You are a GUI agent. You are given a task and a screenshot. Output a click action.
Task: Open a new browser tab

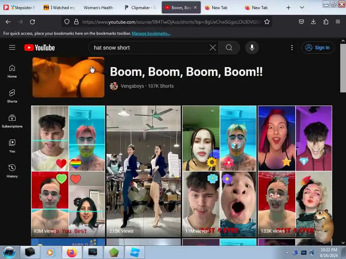pos(289,8)
